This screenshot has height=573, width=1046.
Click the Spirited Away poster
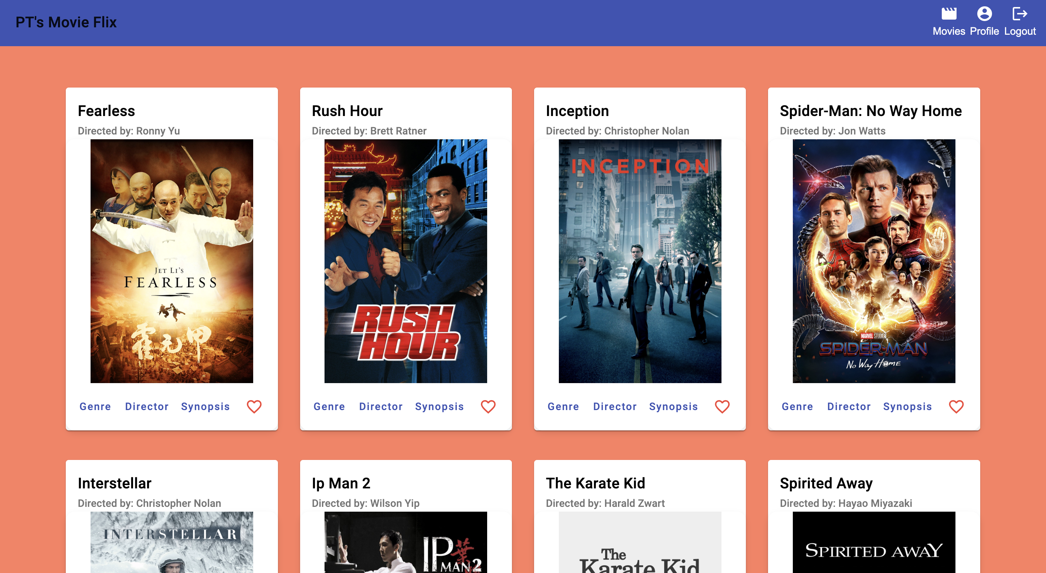874,542
